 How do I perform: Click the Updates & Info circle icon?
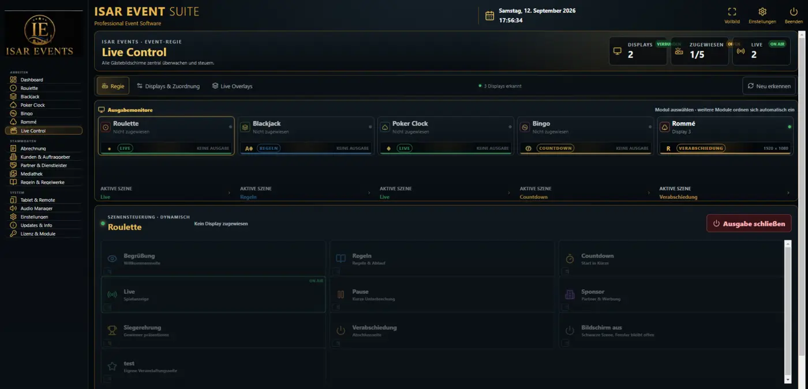[x=13, y=225]
